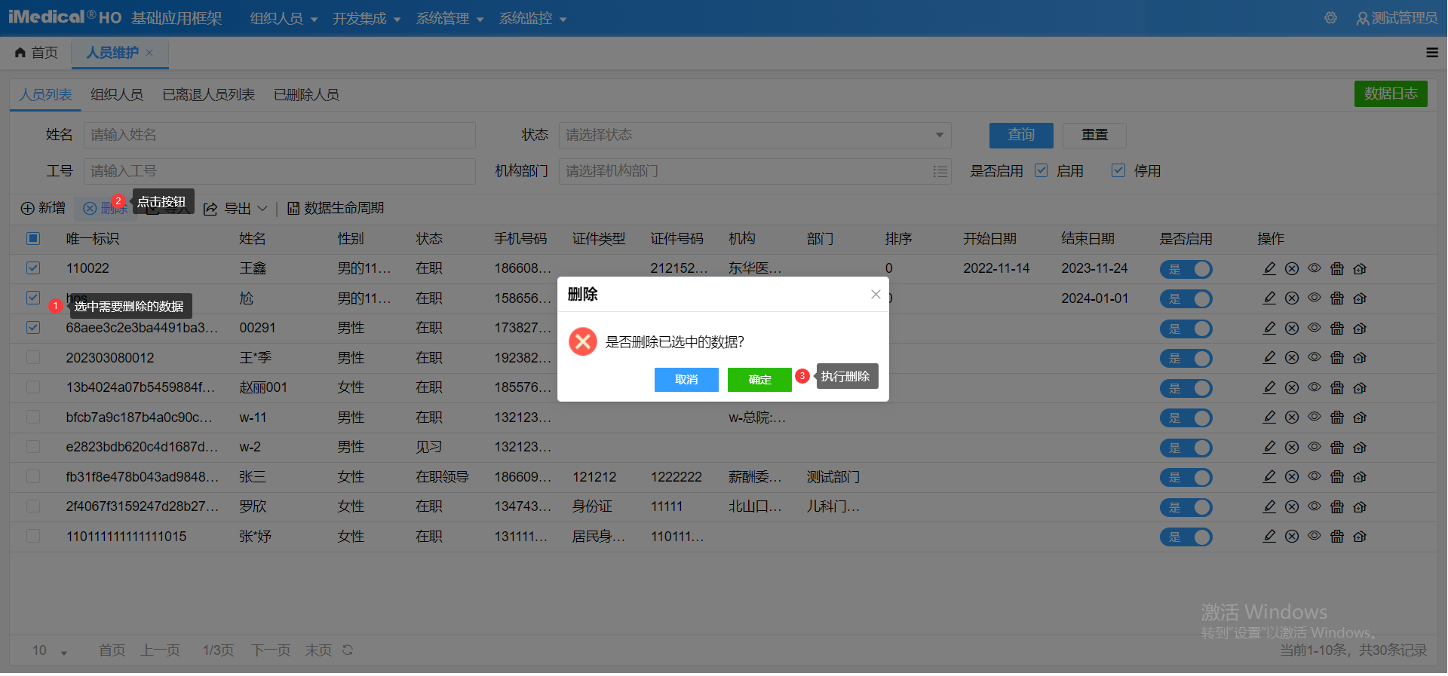Screen dimensions: 1448x676
Task: Switch off 是否启用 toggle for row 罗欣
Action: 1186,507
